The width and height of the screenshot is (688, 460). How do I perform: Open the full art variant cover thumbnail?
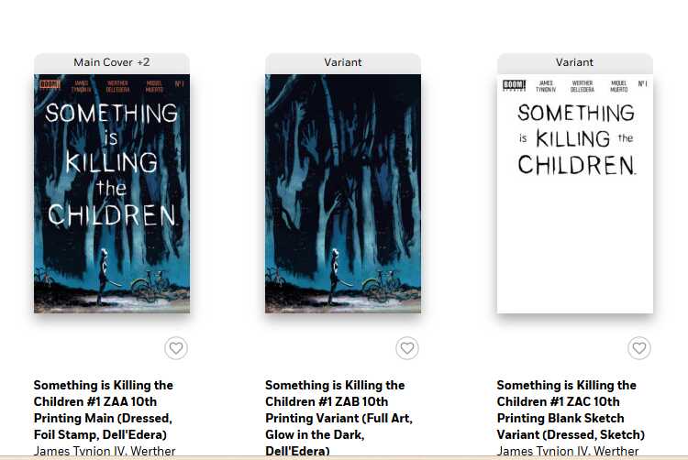pyautogui.click(x=343, y=193)
